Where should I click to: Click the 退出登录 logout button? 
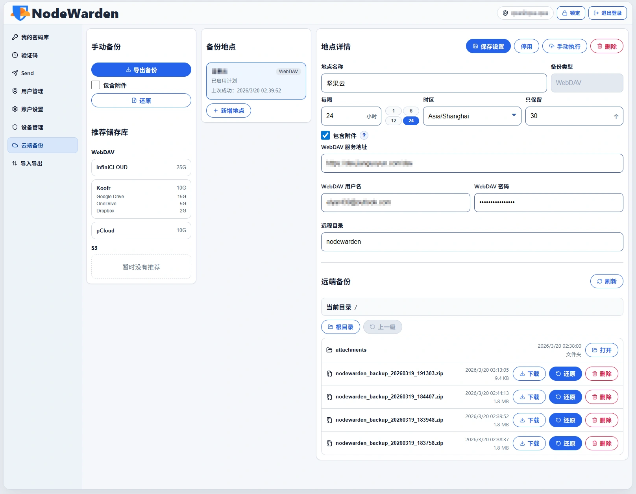[x=607, y=13]
